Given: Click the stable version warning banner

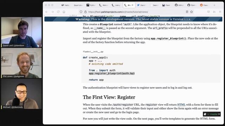Looking at the screenshot, I should [x=133, y=19].
